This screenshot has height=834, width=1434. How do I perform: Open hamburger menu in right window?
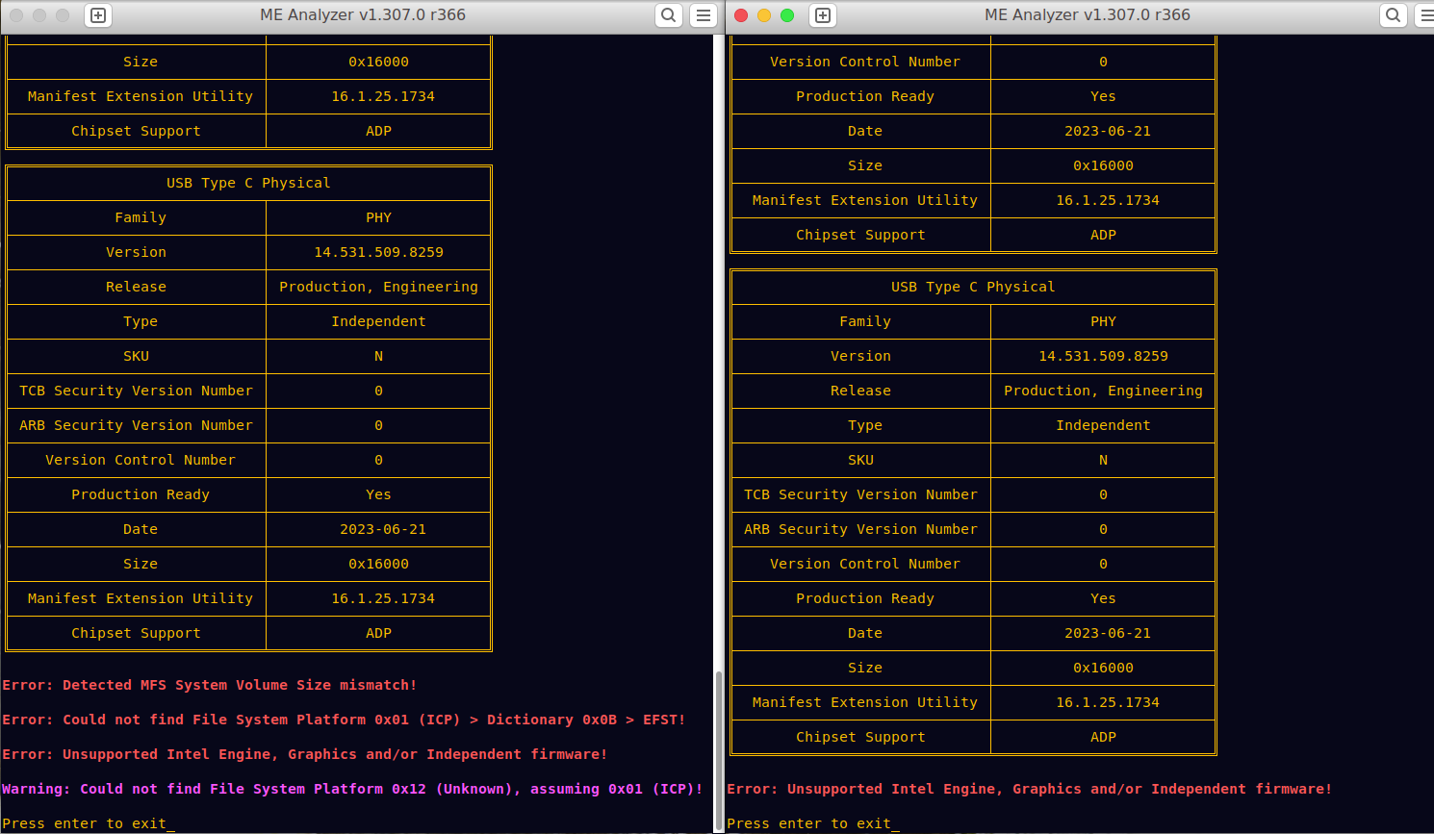tap(1425, 15)
